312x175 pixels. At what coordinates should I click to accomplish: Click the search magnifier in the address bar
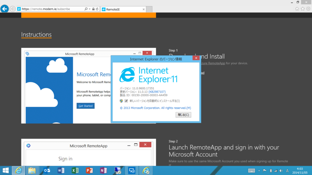[x=86, y=9]
